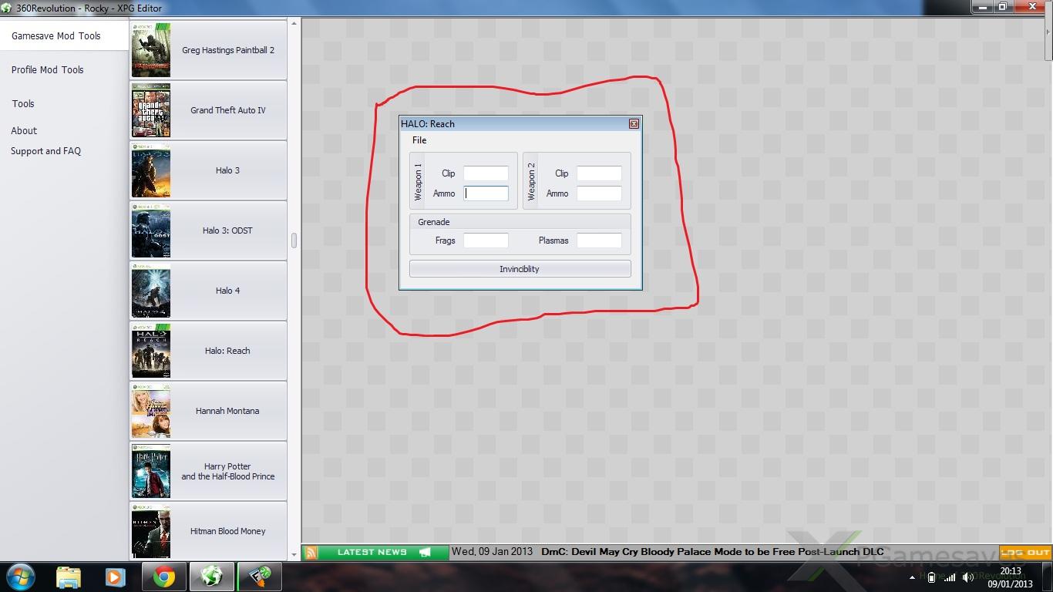Close the HALO: Reach dialog
1053x592 pixels.
pos(634,123)
